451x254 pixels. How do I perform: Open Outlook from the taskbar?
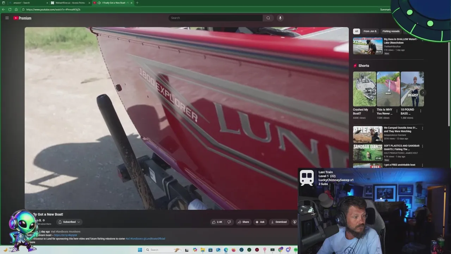[x=218, y=250]
